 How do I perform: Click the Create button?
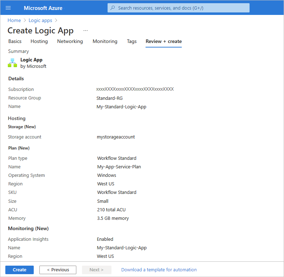pos(20,270)
